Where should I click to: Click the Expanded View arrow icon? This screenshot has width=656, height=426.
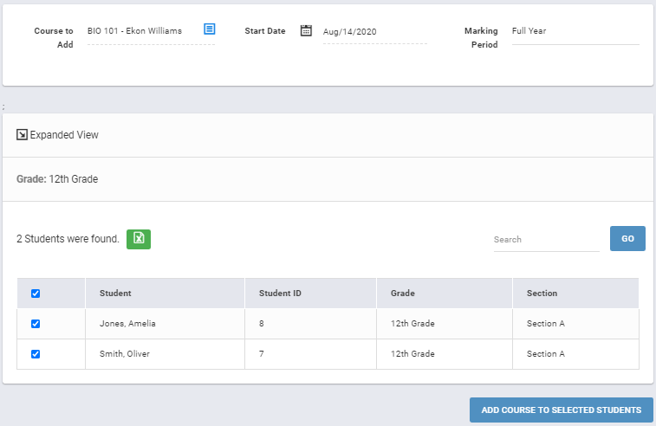[x=22, y=134]
